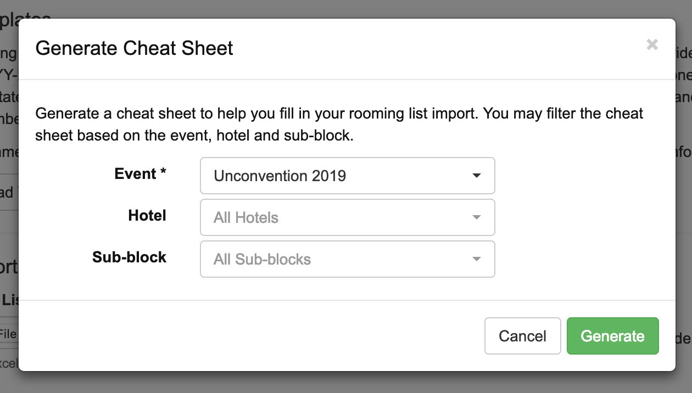Click the Sub-block dropdown caret arrow
Viewport: 692px width, 393px height.
click(x=477, y=259)
